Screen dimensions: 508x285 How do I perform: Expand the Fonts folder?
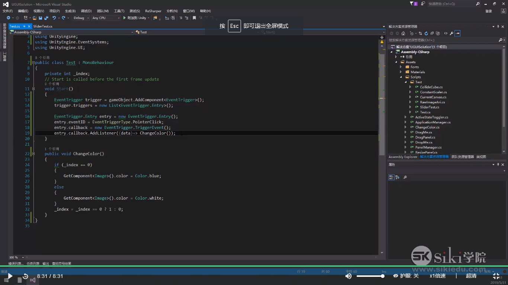click(401, 67)
